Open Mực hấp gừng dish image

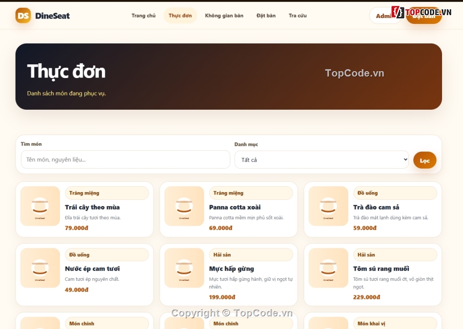(184, 268)
